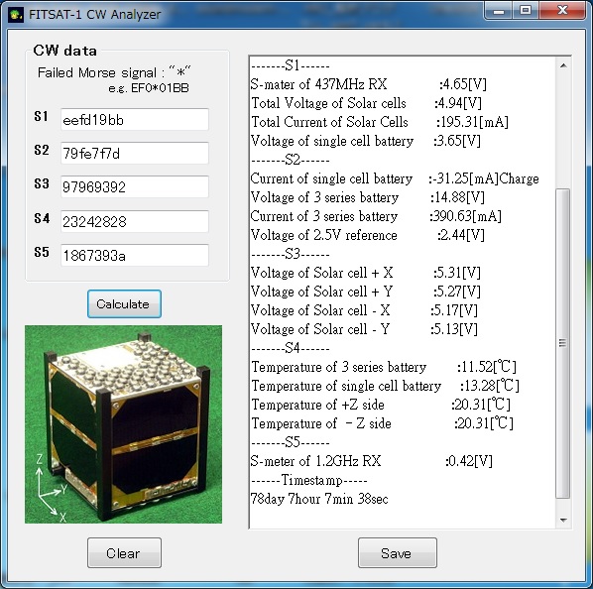
Task: Click the S5 input box 1867393a
Action: [135, 255]
